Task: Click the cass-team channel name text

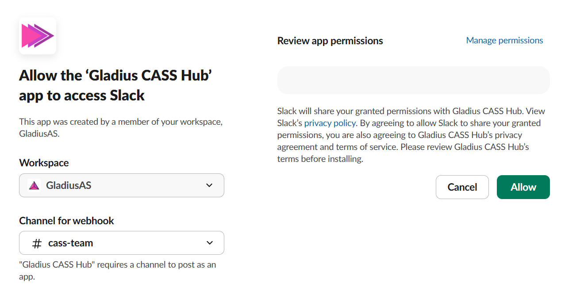Action: point(71,243)
